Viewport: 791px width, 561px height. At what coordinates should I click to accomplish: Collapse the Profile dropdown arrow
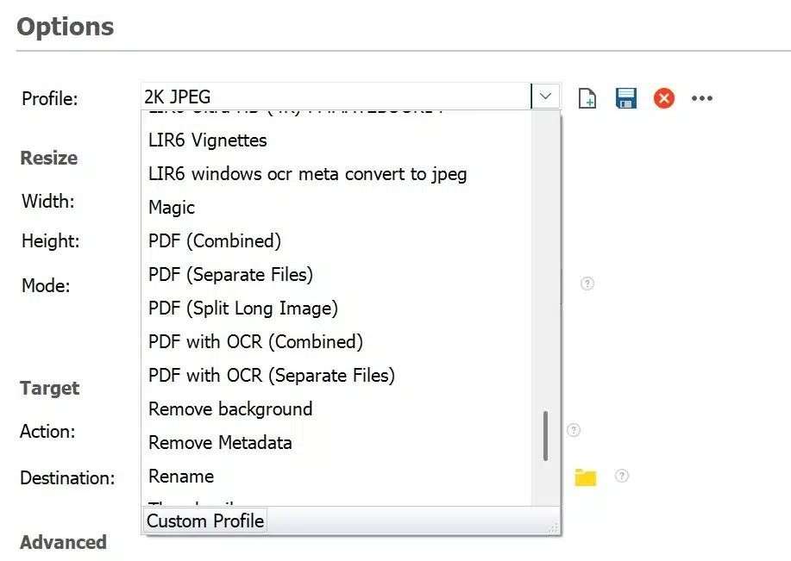tap(545, 97)
